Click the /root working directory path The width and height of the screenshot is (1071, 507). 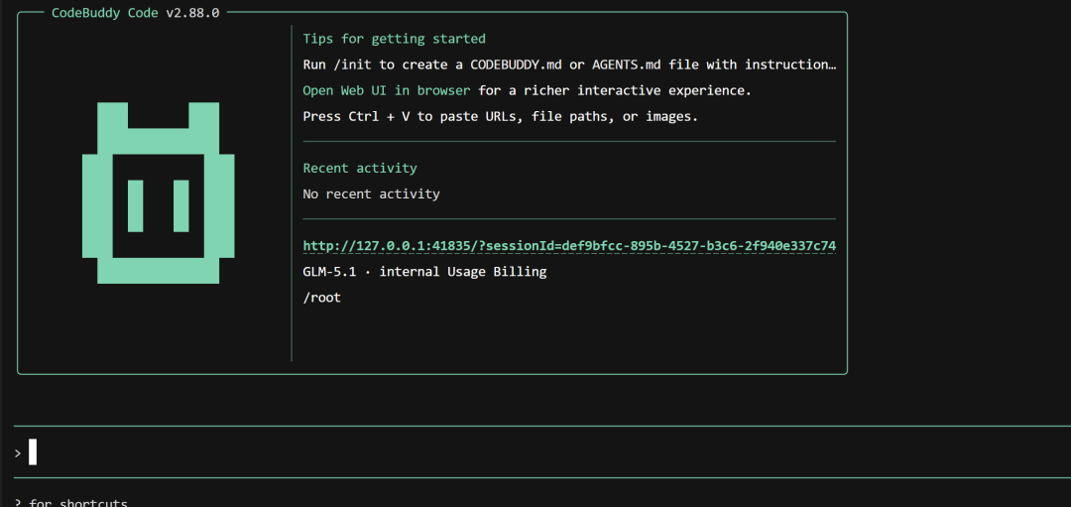pos(321,298)
